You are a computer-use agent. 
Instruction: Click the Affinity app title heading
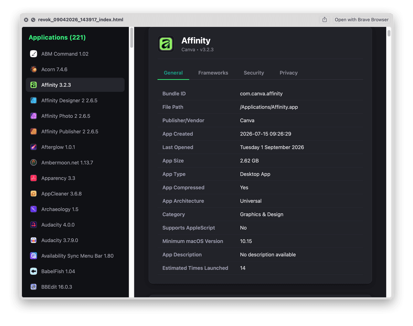[196, 41]
